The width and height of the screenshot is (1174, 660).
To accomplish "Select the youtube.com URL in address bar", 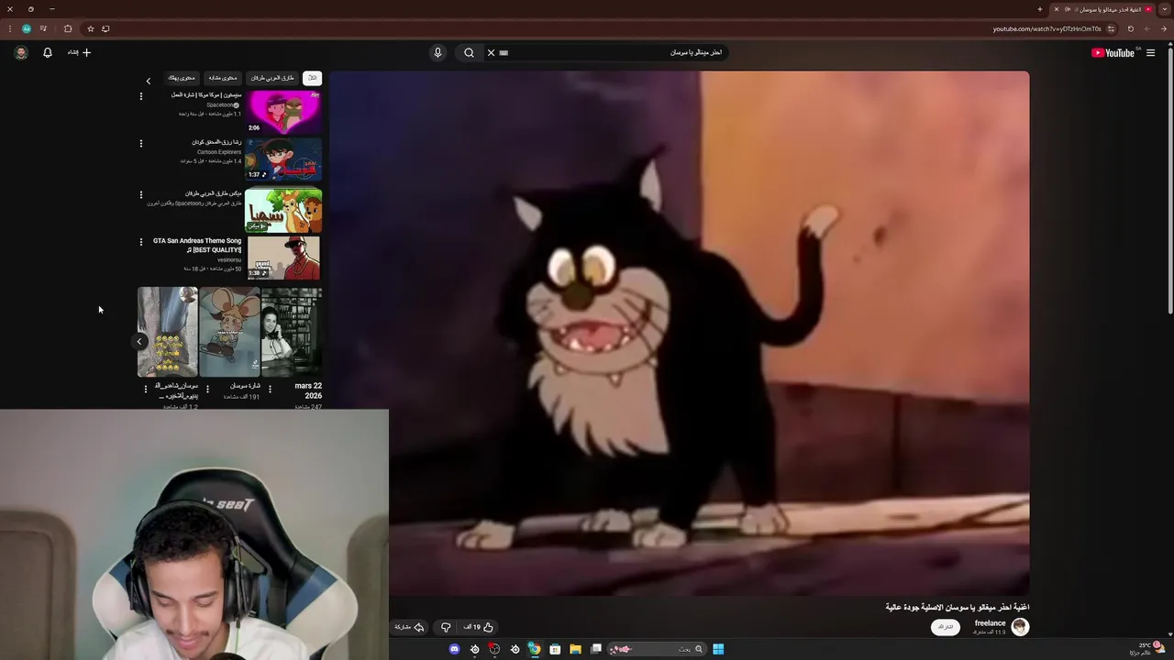I will 1047,28.
